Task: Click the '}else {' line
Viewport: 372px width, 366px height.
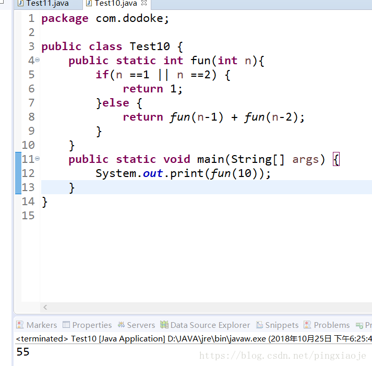Action: pos(119,103)
